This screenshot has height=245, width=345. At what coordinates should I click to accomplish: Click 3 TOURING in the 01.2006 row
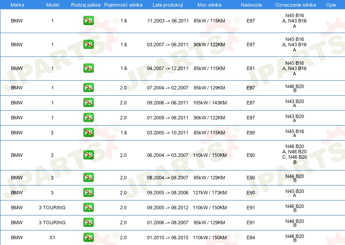tap(52, 223)
